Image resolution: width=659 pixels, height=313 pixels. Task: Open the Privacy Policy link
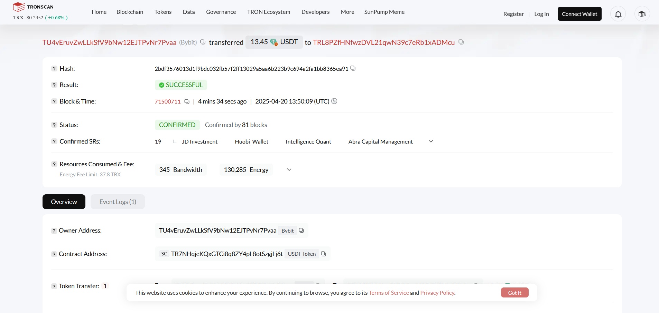(x=437, y=293)
